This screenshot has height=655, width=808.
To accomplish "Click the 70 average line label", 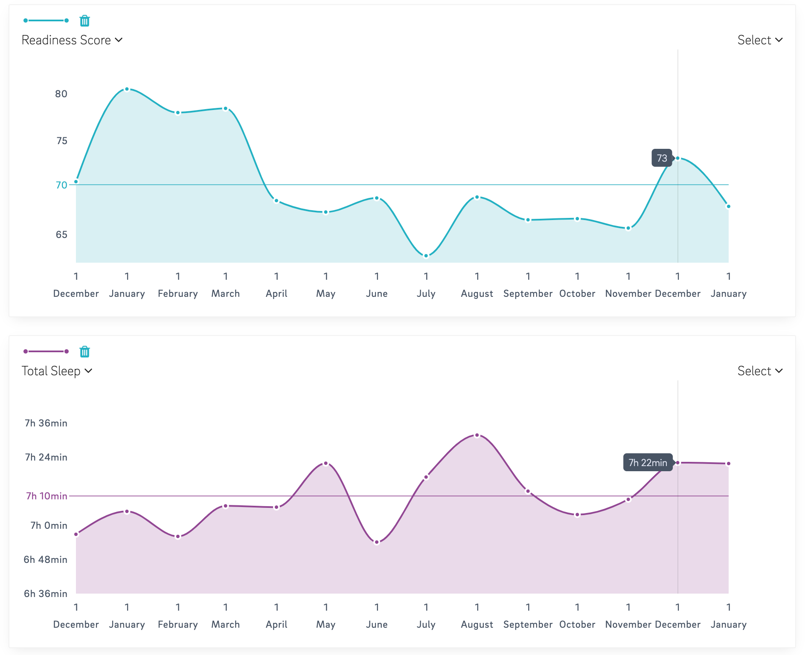I will pos(61,185).
